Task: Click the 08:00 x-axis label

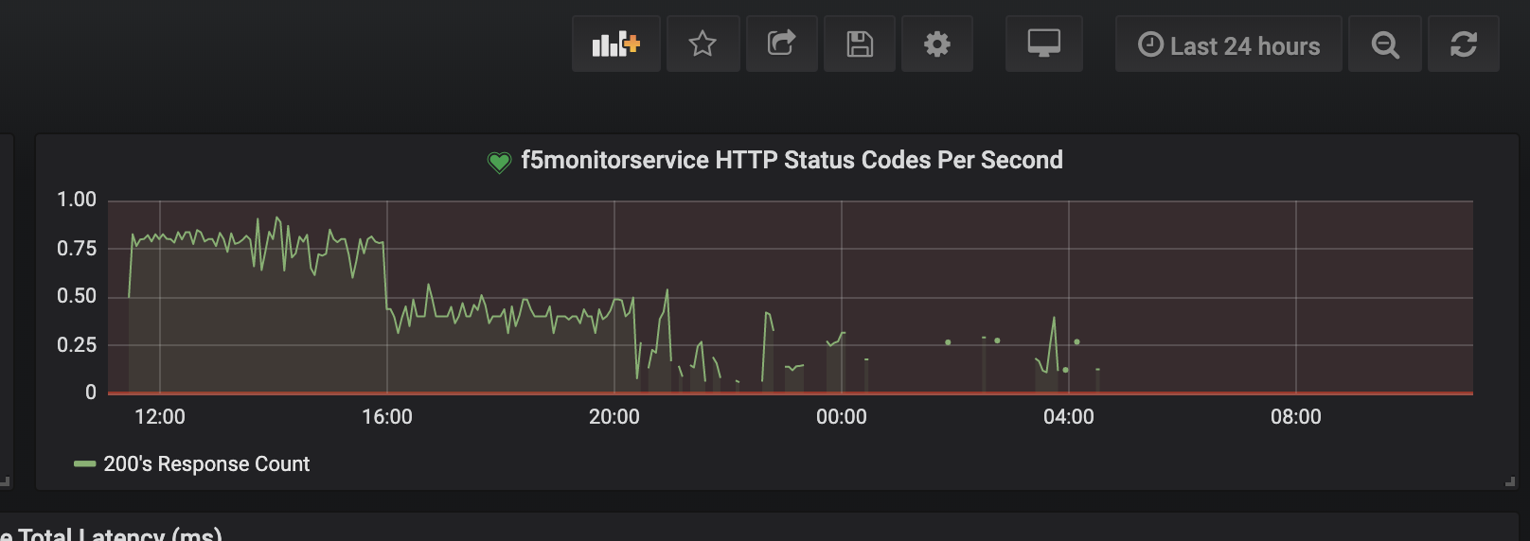Action: pos(1296,417)
